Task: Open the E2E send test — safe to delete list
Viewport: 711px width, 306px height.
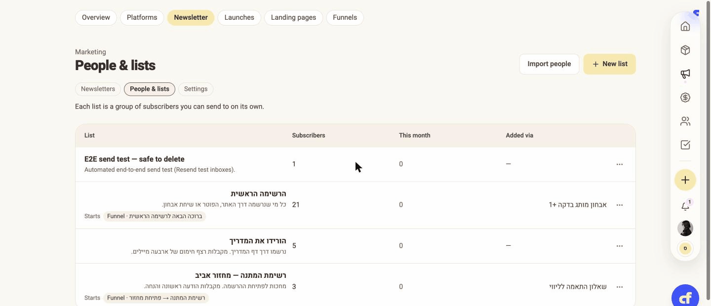Action: [x=134, y=159]
